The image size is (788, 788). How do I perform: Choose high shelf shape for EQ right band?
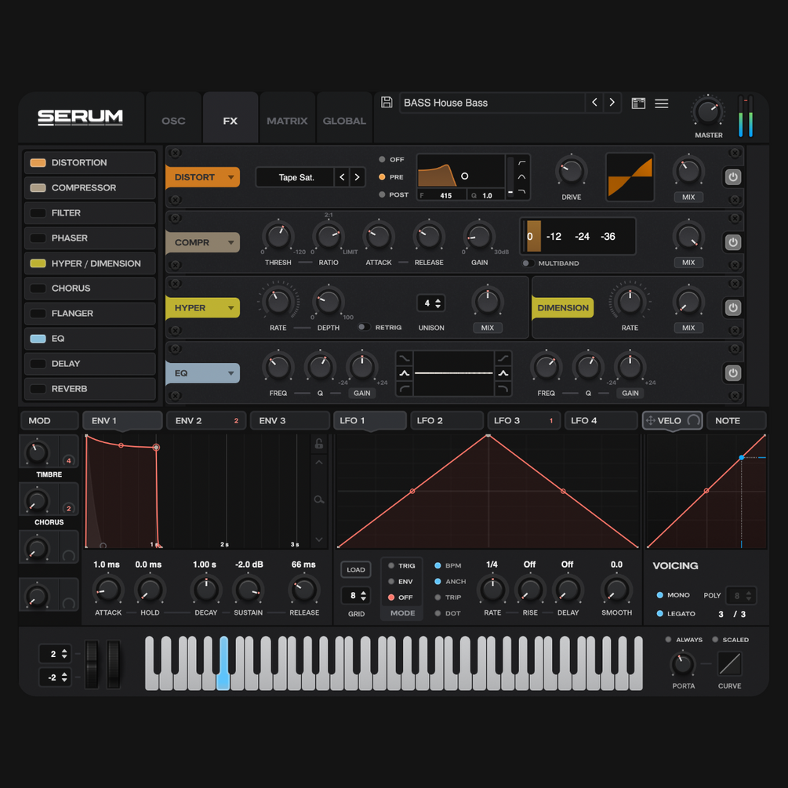click(503, 358)
